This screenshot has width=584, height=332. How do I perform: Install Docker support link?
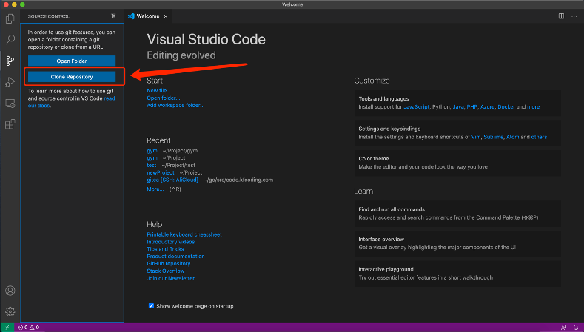[x=506, y=106]
